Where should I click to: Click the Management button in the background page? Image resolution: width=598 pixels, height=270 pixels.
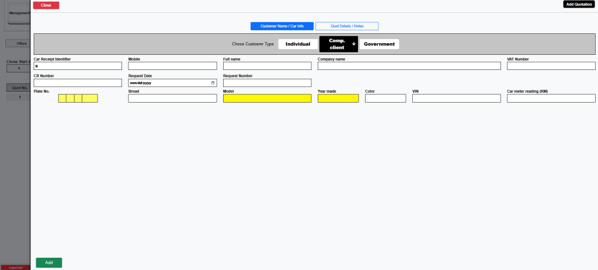(x=19, y=13)
